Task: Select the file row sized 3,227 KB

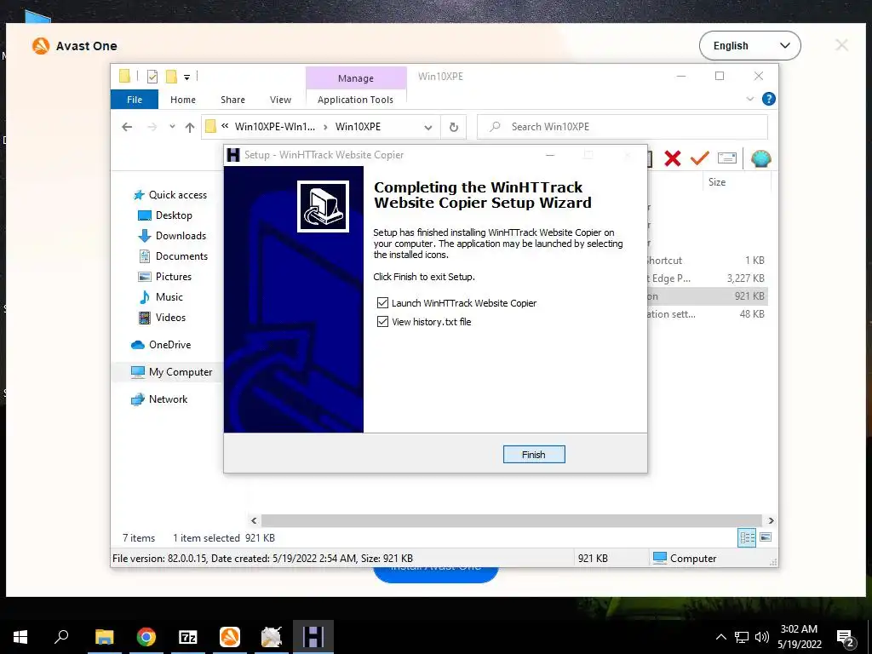Action: pos(706,278)
